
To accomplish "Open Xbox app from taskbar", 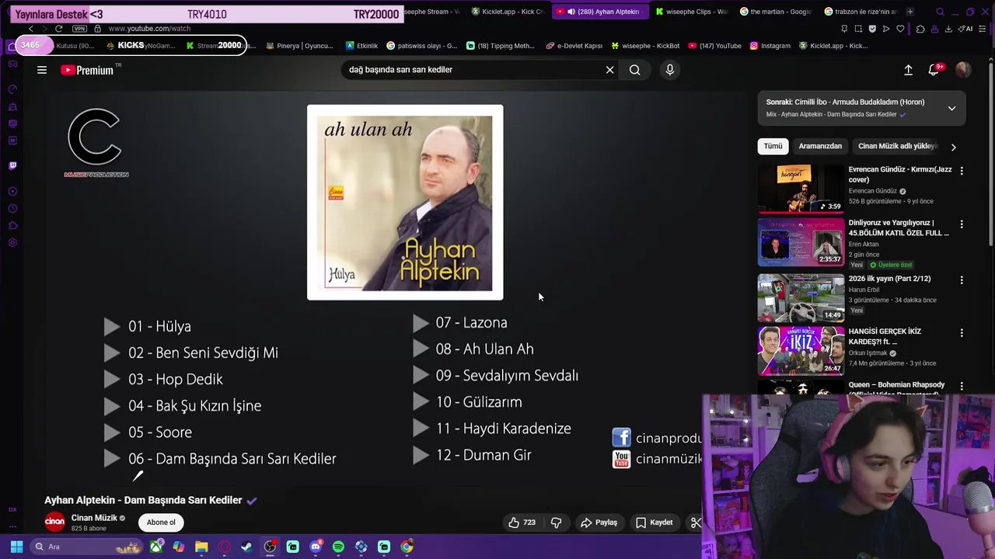I will pyautogui.click(x=156, y=547).
